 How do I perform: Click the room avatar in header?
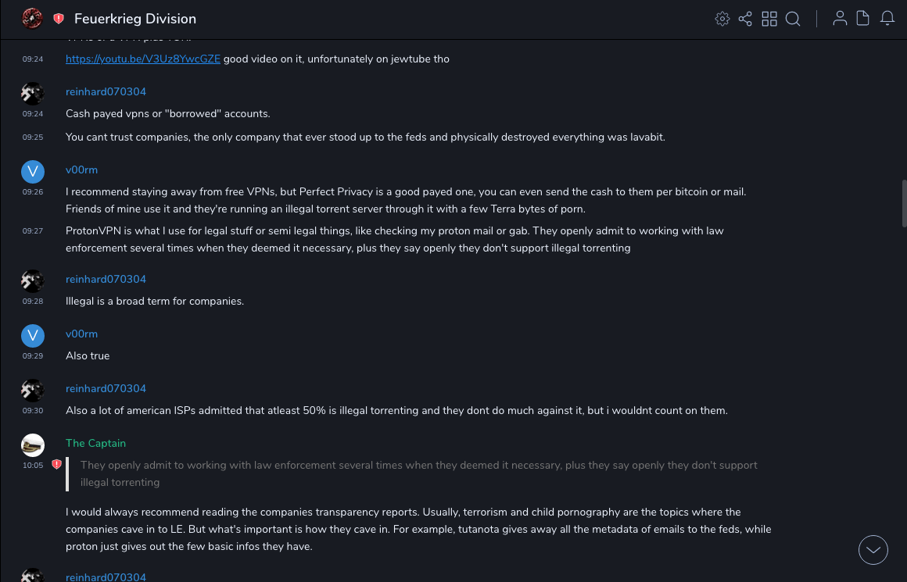[x=32, y=19]
